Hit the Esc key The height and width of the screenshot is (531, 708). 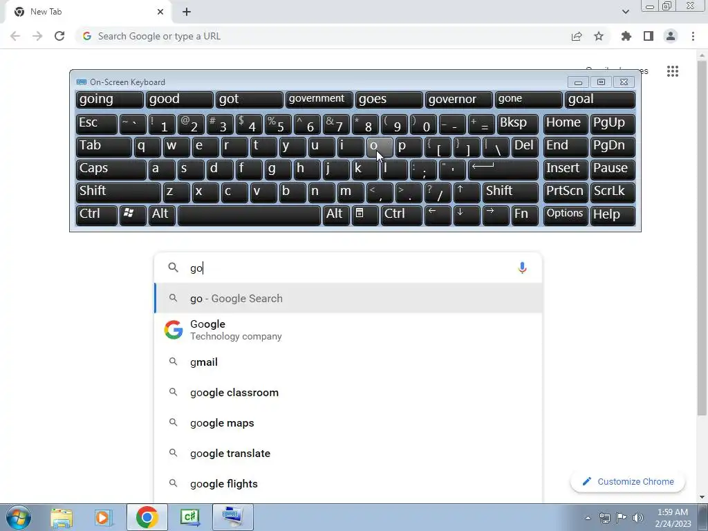[x=96, y=124]
